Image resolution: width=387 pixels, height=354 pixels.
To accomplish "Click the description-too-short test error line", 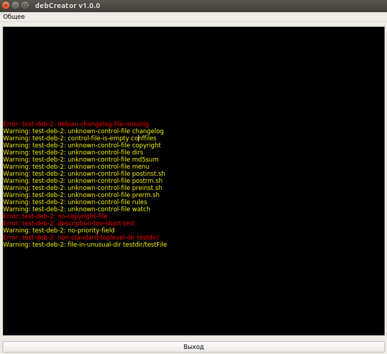I will [x=69, y=223].
